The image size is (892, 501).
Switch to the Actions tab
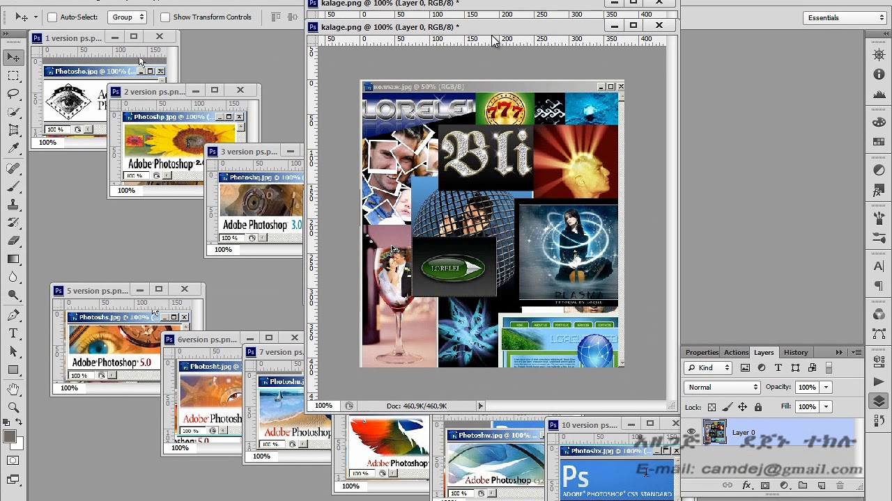coord(736,352)
